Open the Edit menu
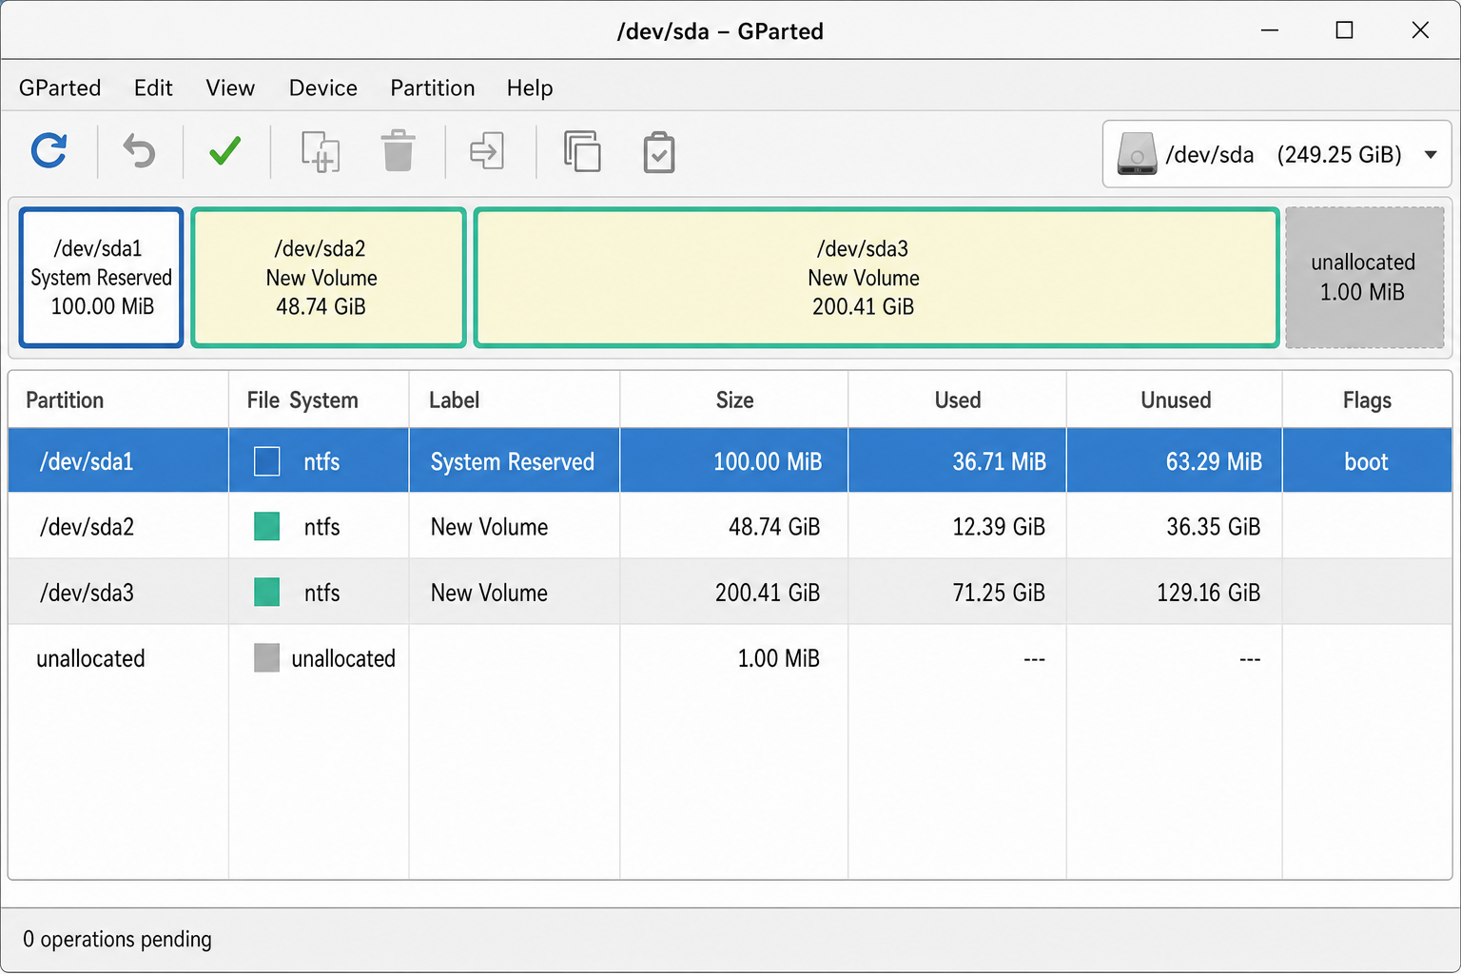Screen dimensions: 1461x974 [153, 88]
